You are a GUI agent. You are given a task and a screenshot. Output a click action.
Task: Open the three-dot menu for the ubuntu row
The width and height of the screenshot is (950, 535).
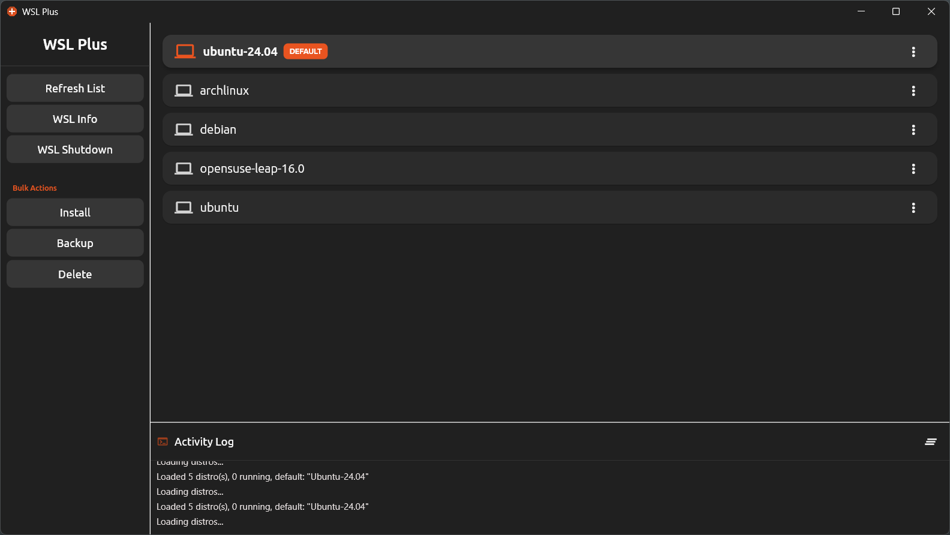pyautogui.click(x=913, y=208)
